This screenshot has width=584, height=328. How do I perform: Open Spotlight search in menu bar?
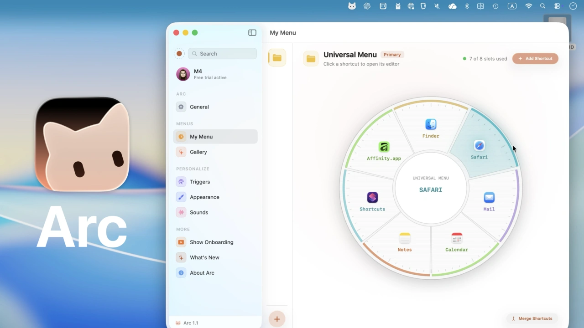542,6
